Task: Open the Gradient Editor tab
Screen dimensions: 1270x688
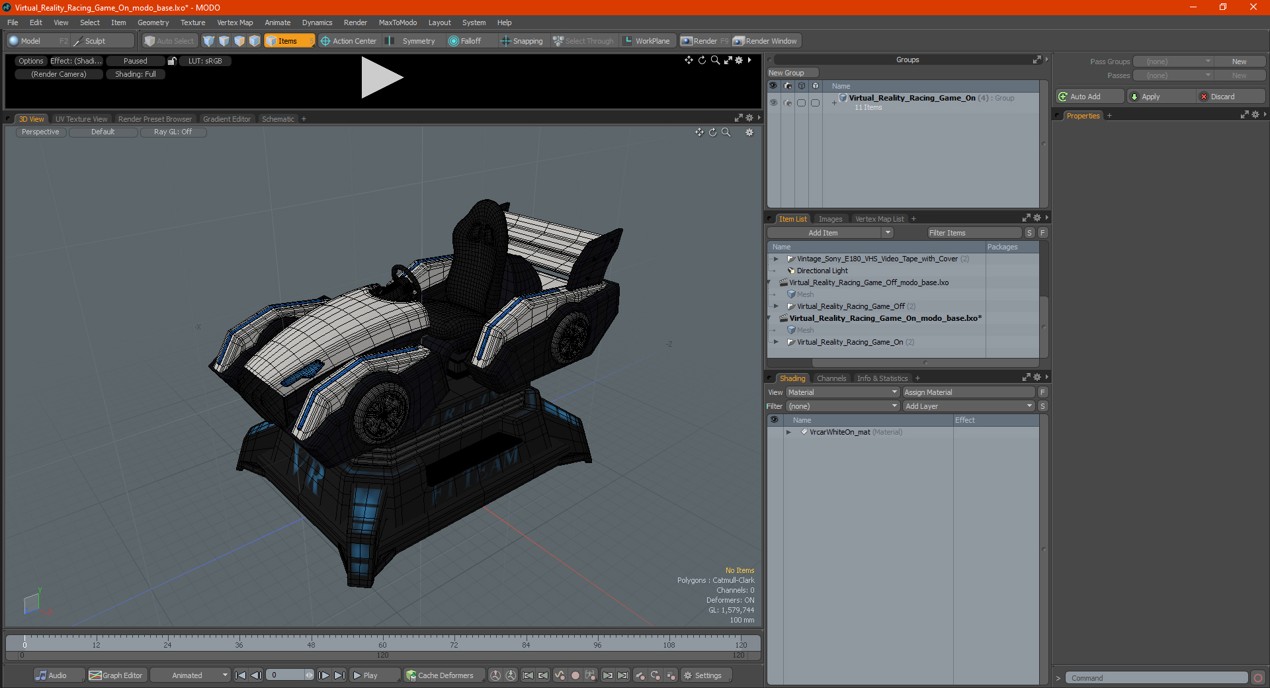Action: (227, 119)
